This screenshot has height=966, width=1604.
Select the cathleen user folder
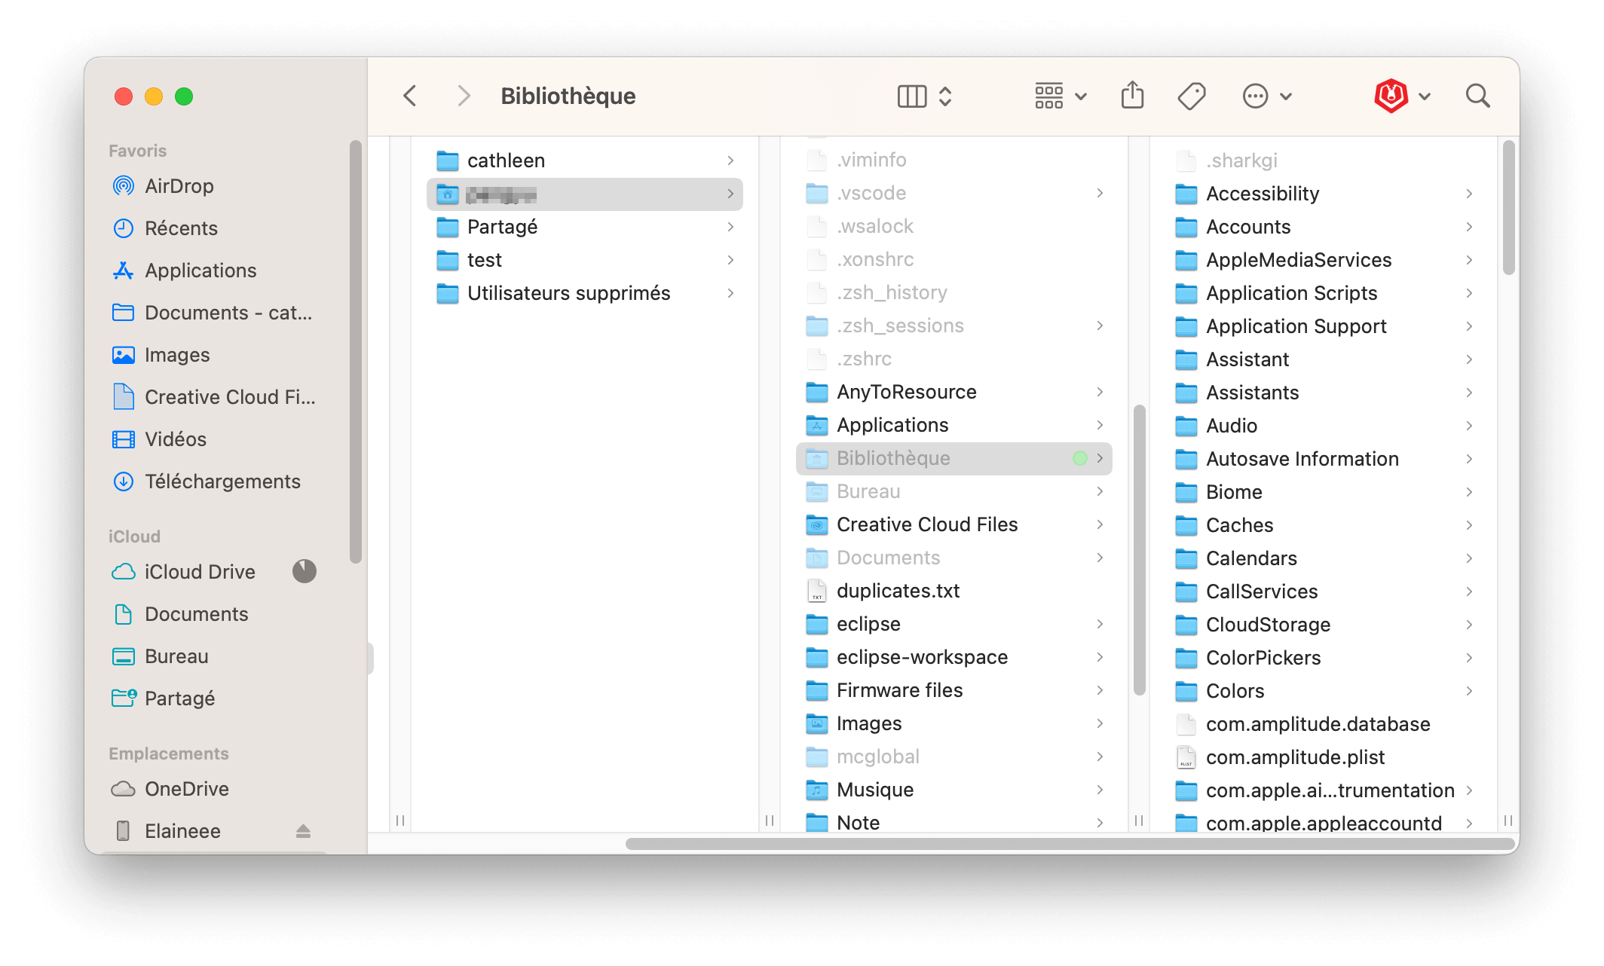pos(585,160)
